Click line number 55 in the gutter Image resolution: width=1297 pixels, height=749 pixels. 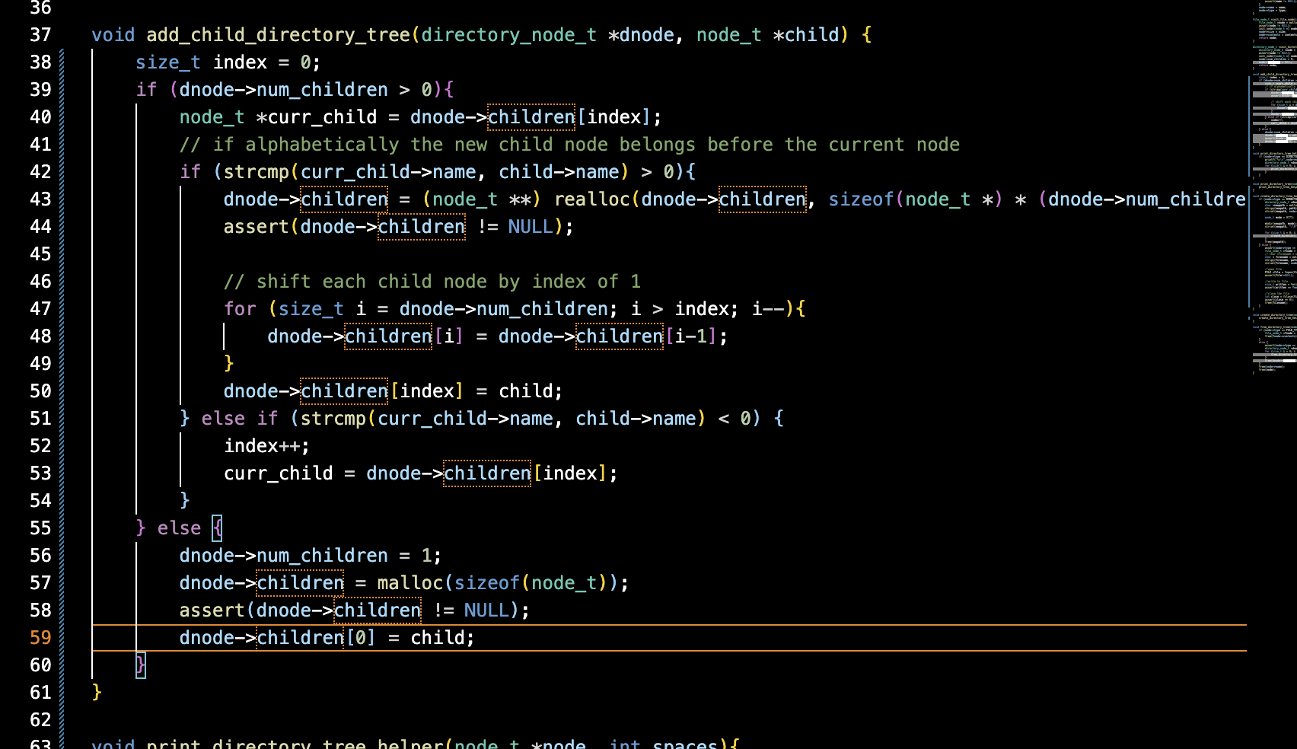40,528
